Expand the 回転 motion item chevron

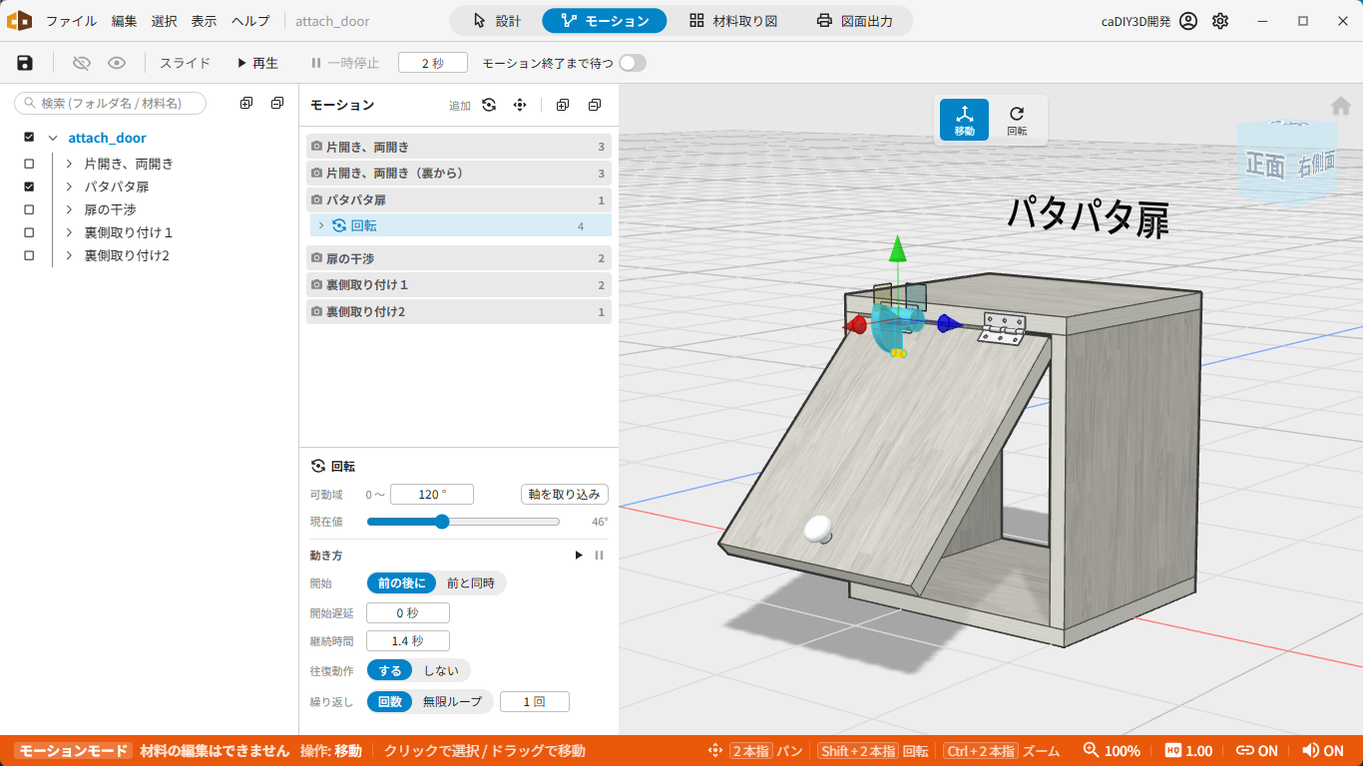(321, 225)
